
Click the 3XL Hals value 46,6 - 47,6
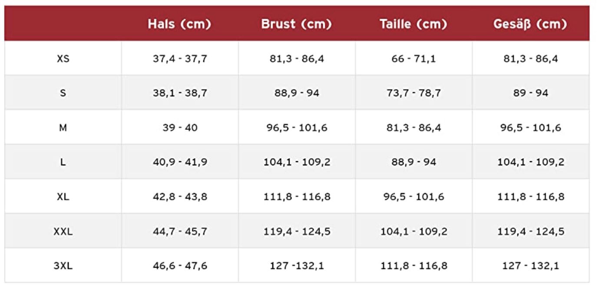[180, 266]
